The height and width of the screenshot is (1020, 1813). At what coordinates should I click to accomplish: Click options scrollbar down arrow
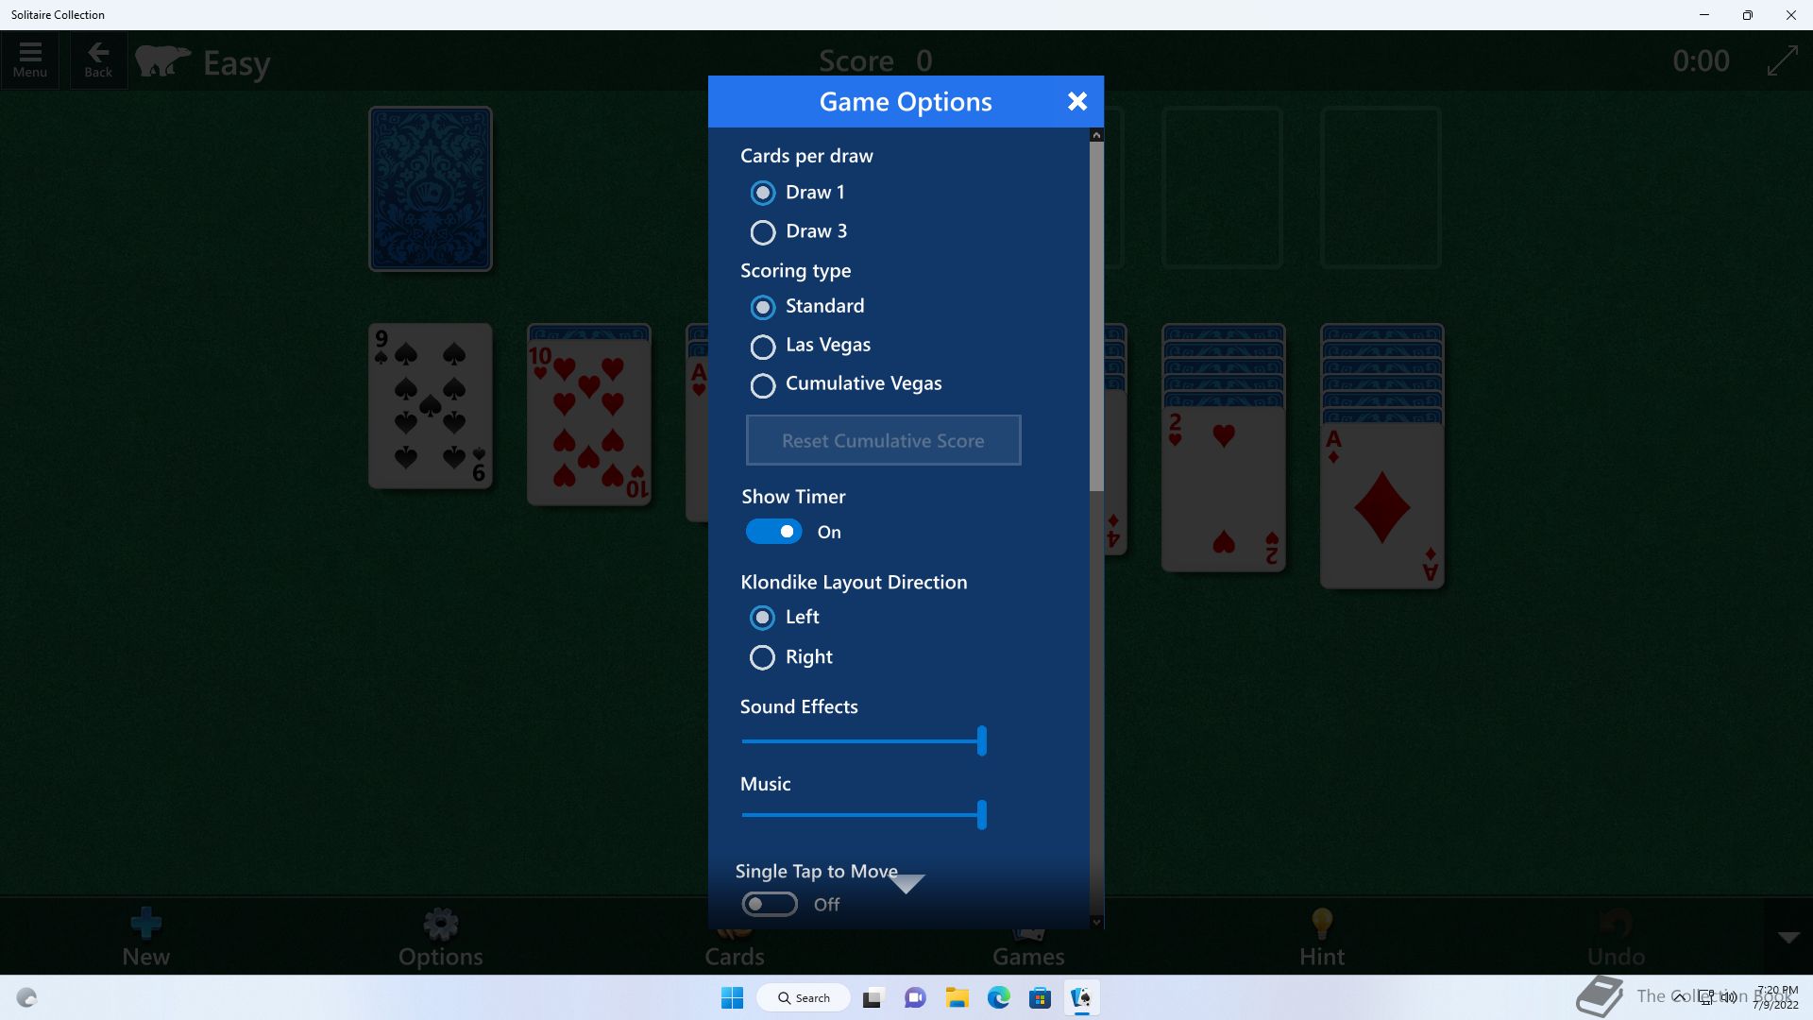[1096, 922]
